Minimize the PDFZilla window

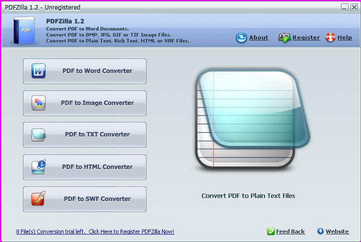point(344,7)
